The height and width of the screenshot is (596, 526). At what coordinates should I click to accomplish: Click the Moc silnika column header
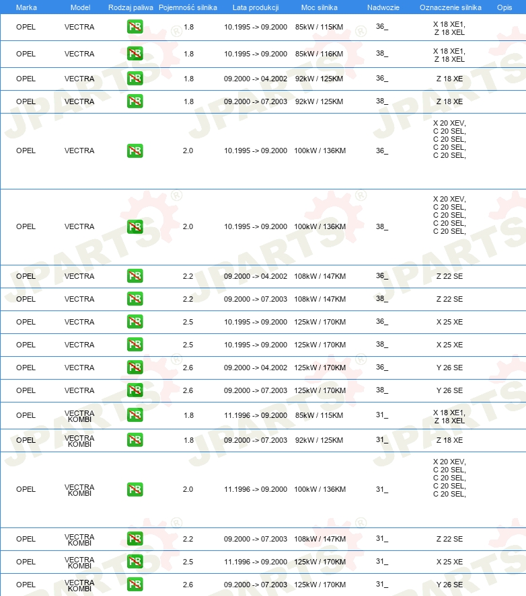click(x=320, y=7)
